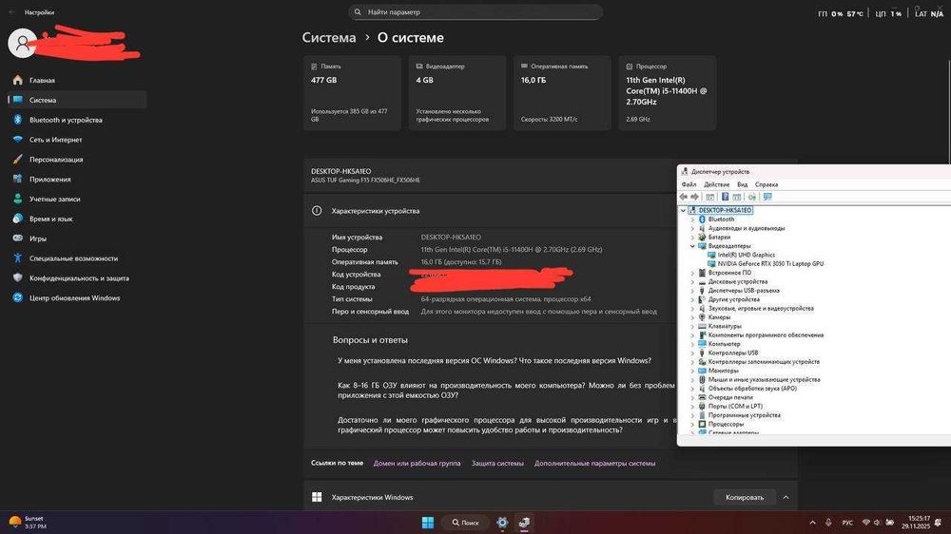The width and height of the screenshot is (951, 534).
Task: Open the Sunset weather widget on taskbar
Action: click(x=28, y=523)
